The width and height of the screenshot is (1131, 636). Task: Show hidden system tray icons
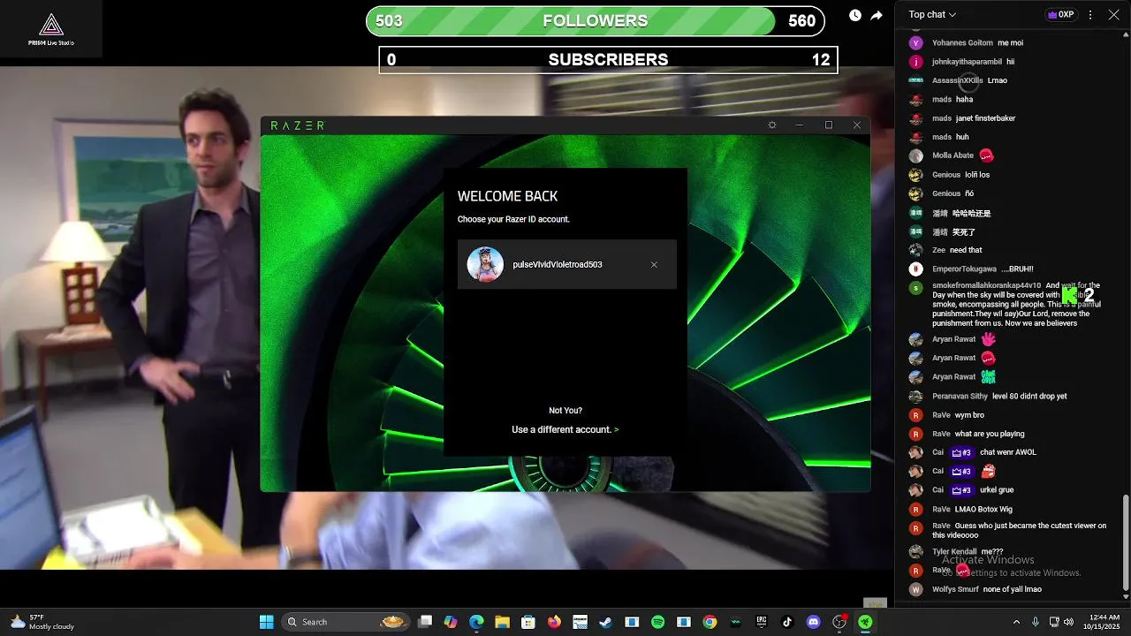click(1016, 622)
